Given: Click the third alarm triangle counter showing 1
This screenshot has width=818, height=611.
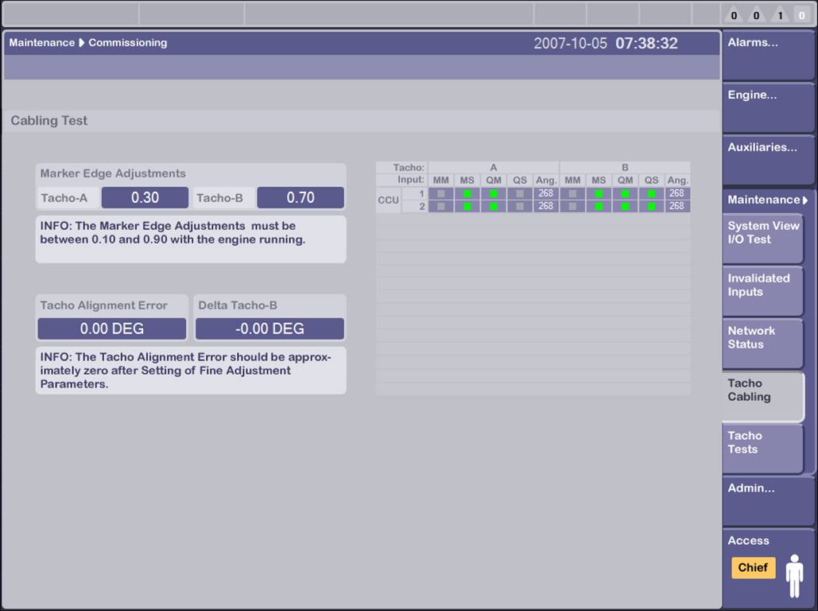Looking at the screenshot, I should (x=780, y=15).
